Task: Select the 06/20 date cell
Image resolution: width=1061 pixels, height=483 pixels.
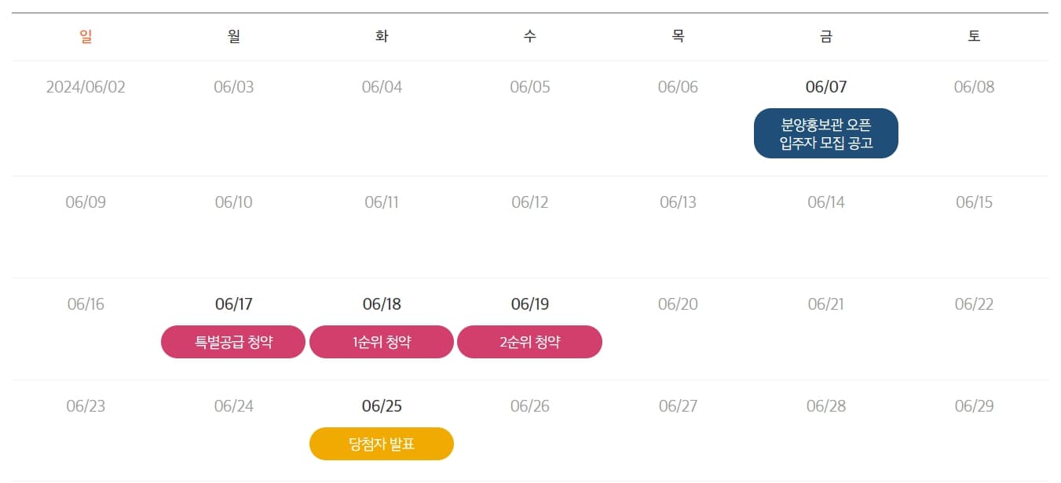Action: (678, 304)
